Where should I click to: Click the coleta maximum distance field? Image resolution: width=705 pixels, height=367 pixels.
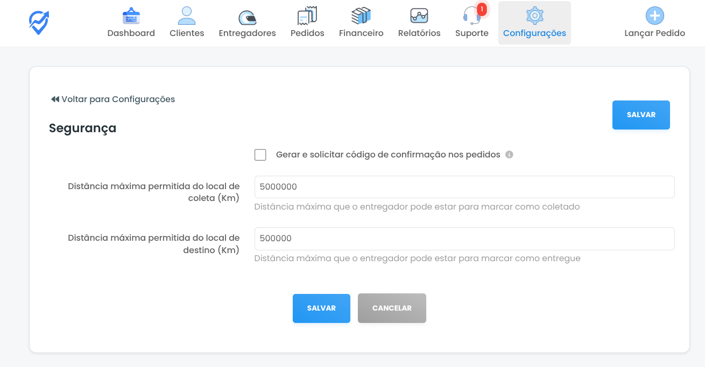(464, 187)
